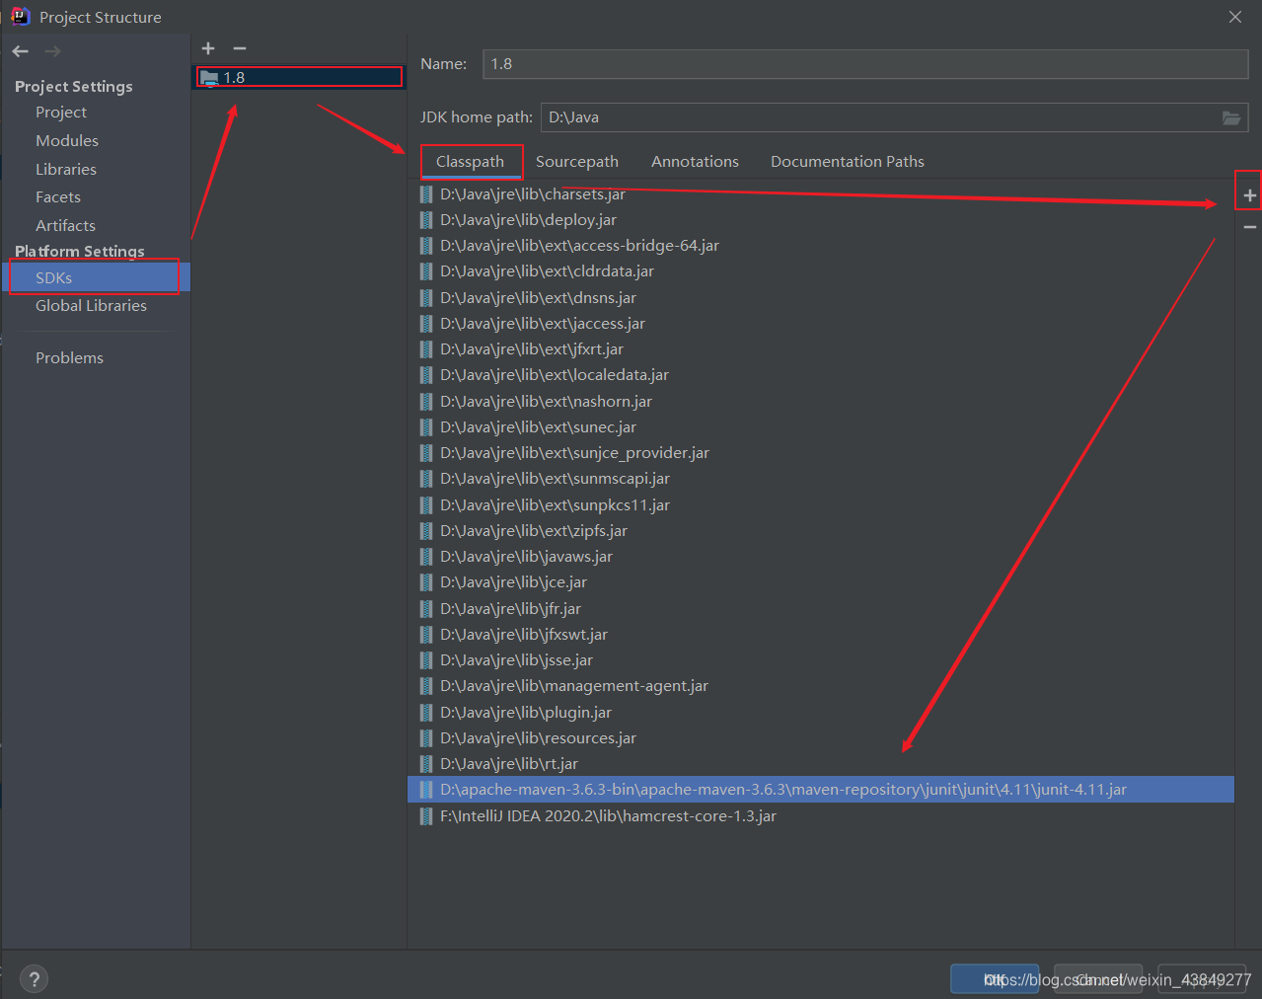
Task: Select D:\Java\jre\lib\rt.jar entry
Action: tap(821, 764)
